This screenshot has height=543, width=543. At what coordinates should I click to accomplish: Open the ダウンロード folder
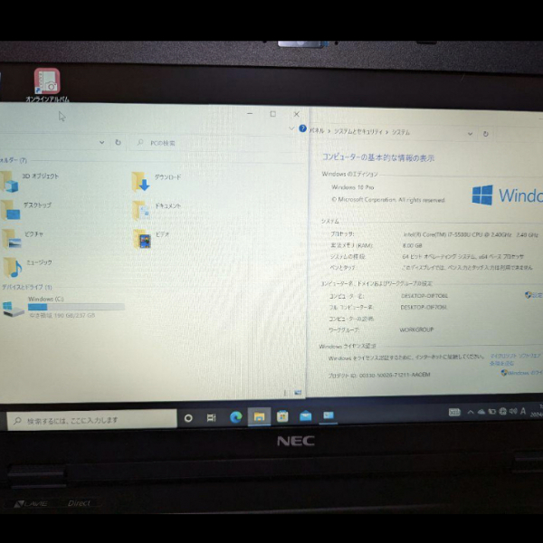point(157,181)
